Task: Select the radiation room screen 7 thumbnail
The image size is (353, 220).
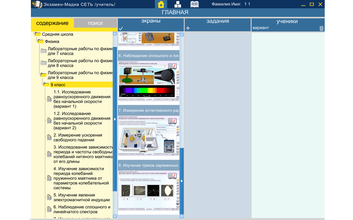Action: pyautogui.click(x=148, y=135)
